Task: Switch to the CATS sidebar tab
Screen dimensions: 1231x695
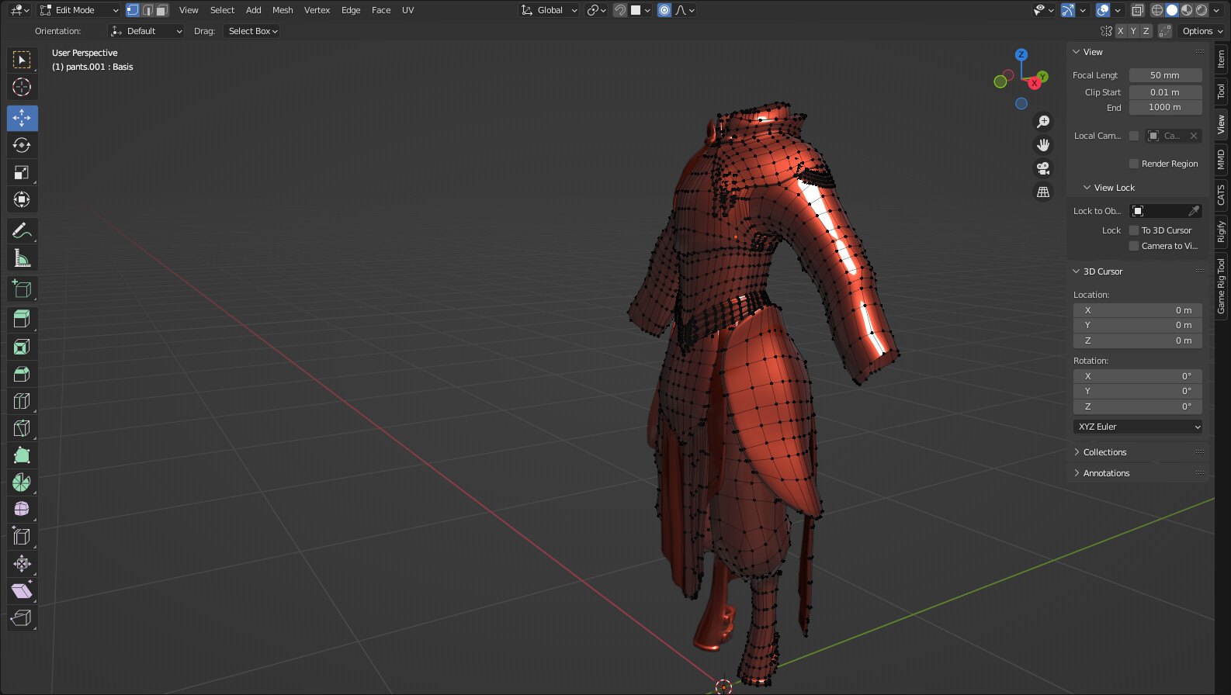Action: 1221,195
